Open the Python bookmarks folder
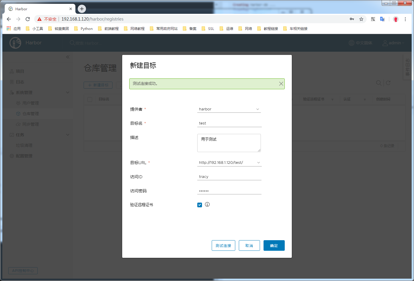Viewport: 414px width, 281px height. (x=84, y=29)
